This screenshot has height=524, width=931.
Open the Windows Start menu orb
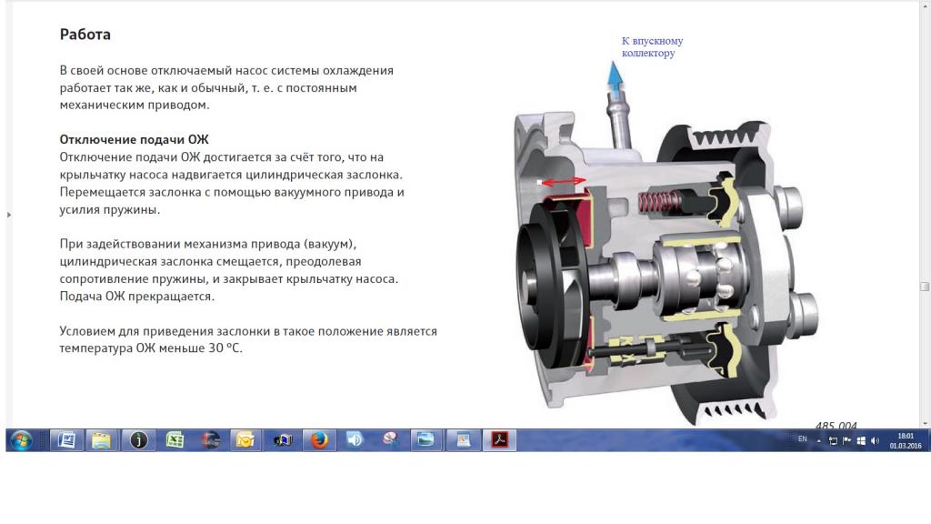(x=21, y=440)
